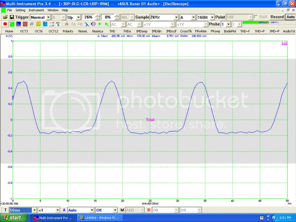Screen dimensions: 296x222
Task: Select the green oscilloscope waveform icon
Action: pyautogui.click(x=12, y=24)
